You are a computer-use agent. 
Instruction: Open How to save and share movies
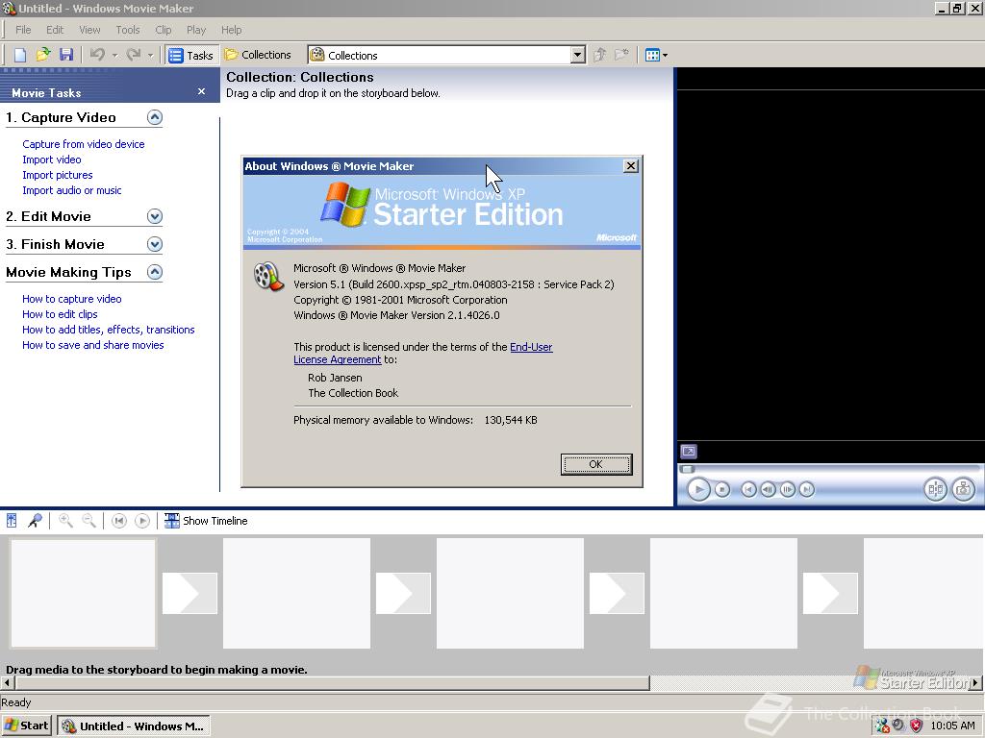click(x=93, y=345)
